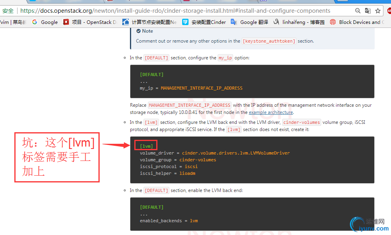391x235 pixels.
Task: Open the Google 翻译 bookmark
Action: pyautogui.click(x=250, y=22)
